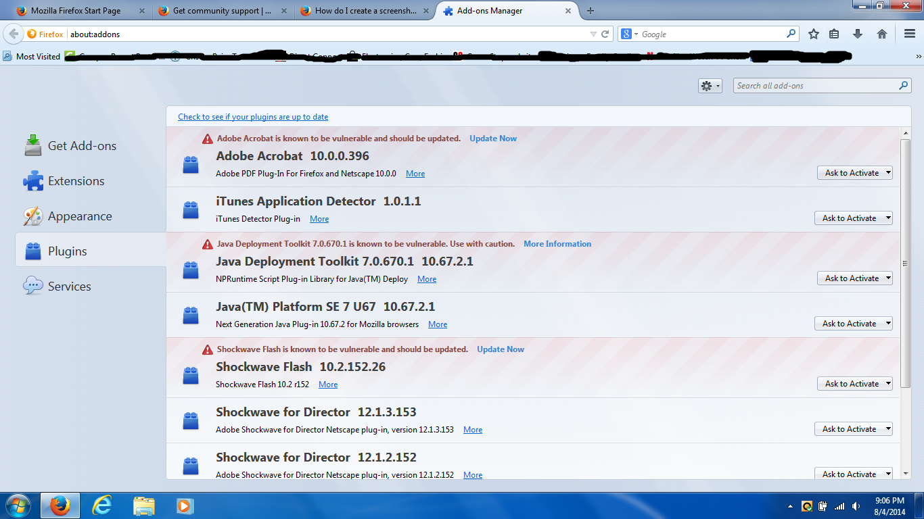
Task: Go to the Home page icon
Action: 882,34
